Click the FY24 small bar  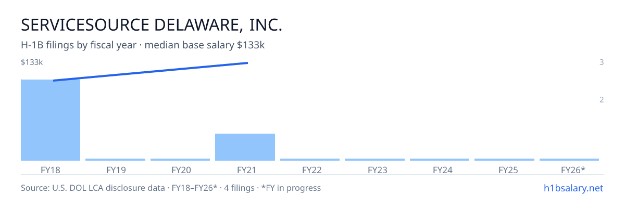440,160
